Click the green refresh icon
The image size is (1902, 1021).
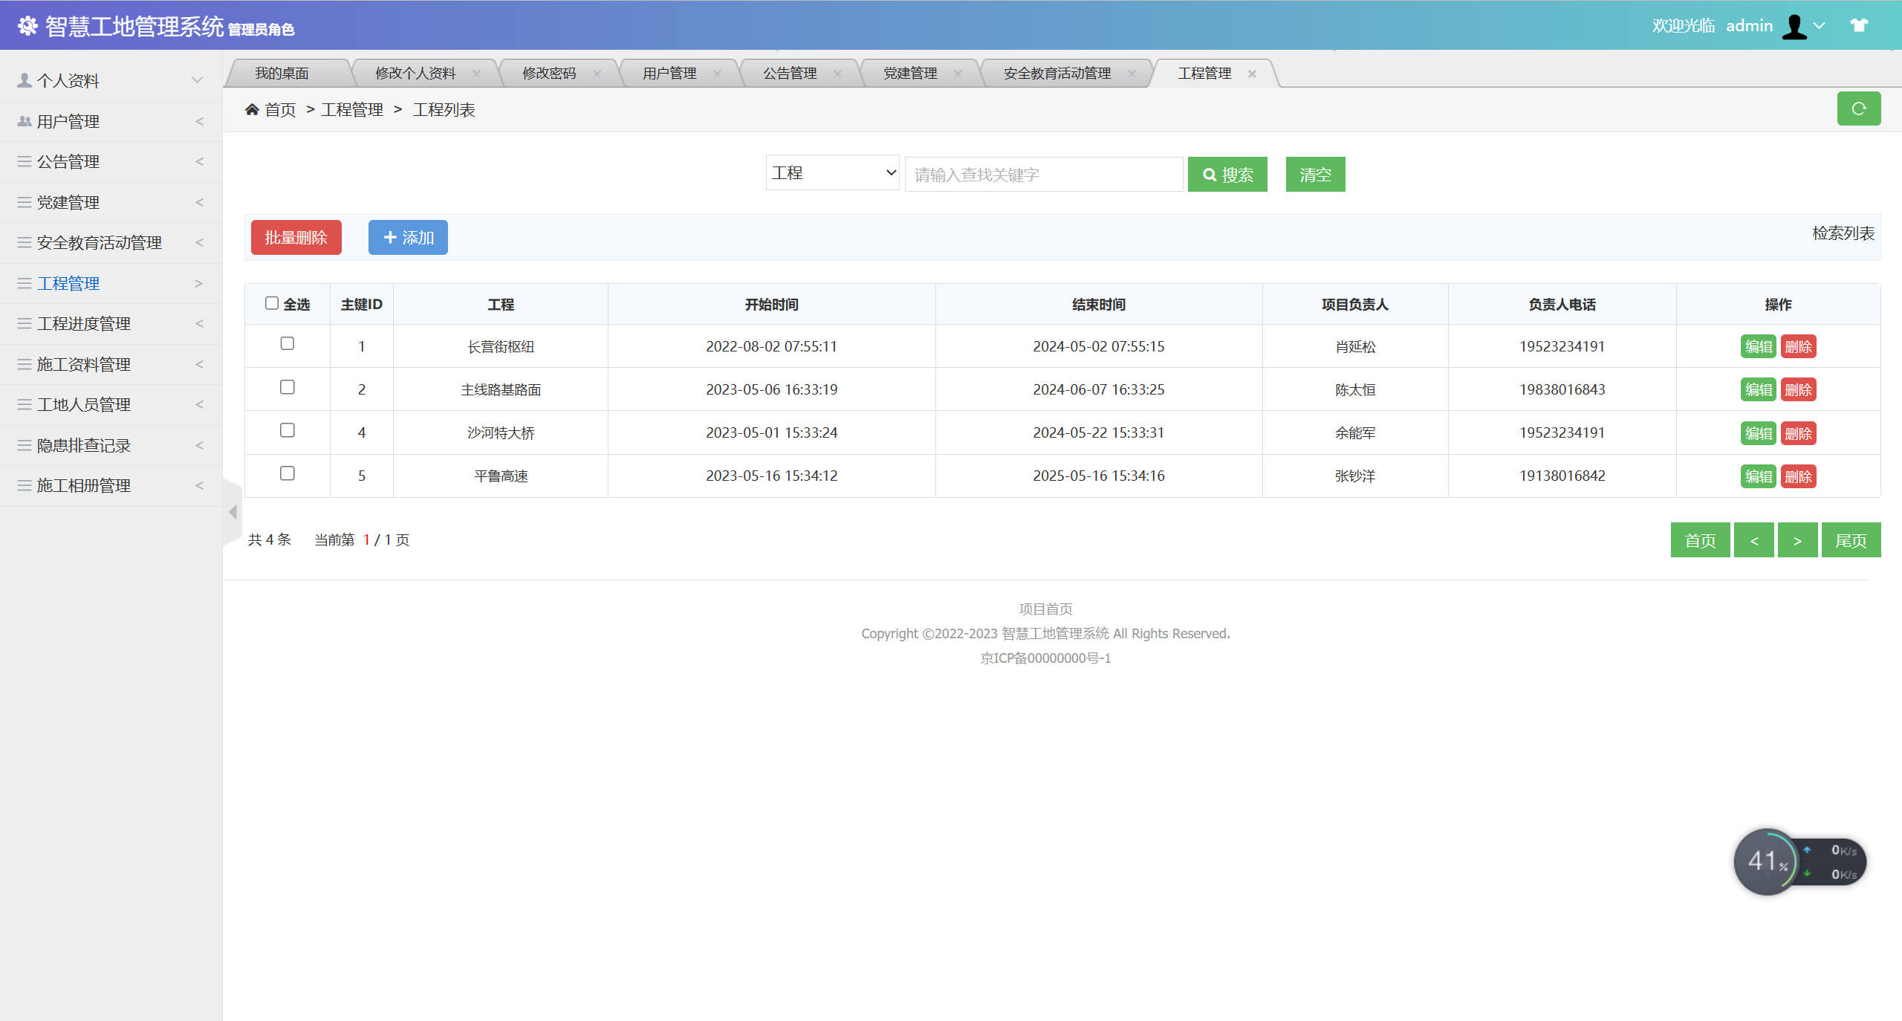1859,108
